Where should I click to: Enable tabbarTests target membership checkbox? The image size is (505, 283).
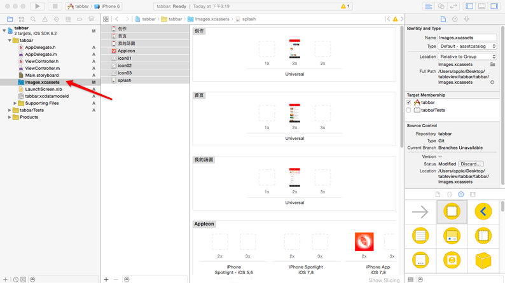(409, 110)
